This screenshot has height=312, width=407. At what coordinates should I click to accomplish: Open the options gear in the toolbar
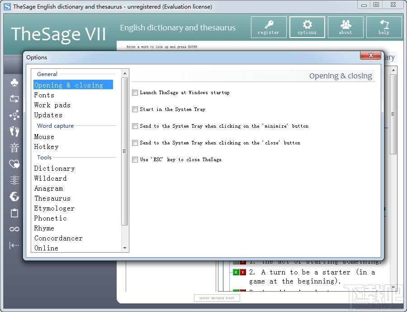pos(307,27)
